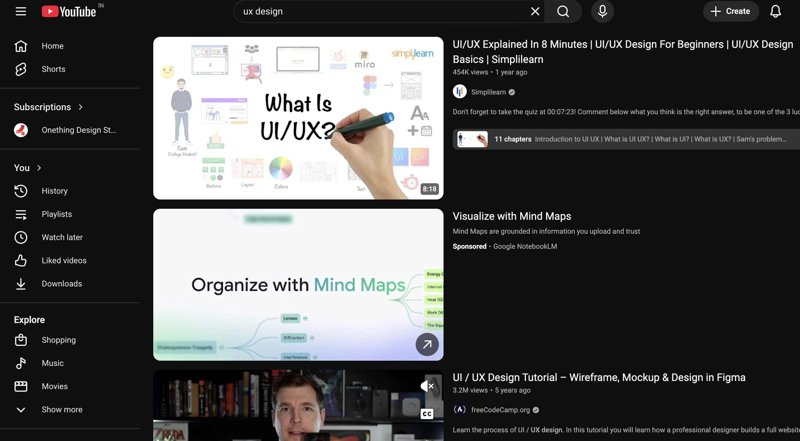This screenshot has width=800, height=441.
Task: Click Google NotebookLM advertiser name
Action: coord(525,246)
